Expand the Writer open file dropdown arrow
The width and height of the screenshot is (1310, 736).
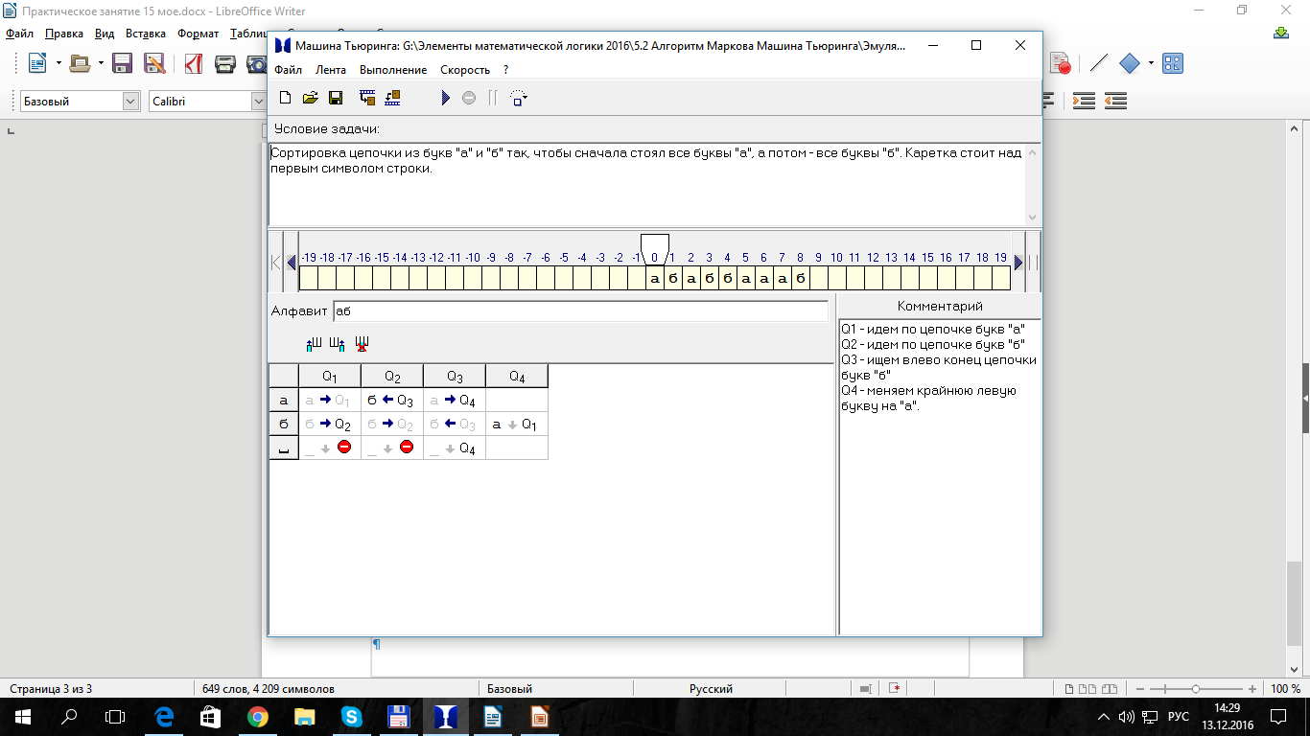click(x=101, y=64)
